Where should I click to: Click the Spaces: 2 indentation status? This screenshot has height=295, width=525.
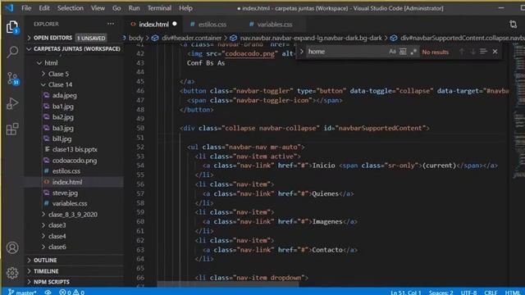[x=441, y=293]
